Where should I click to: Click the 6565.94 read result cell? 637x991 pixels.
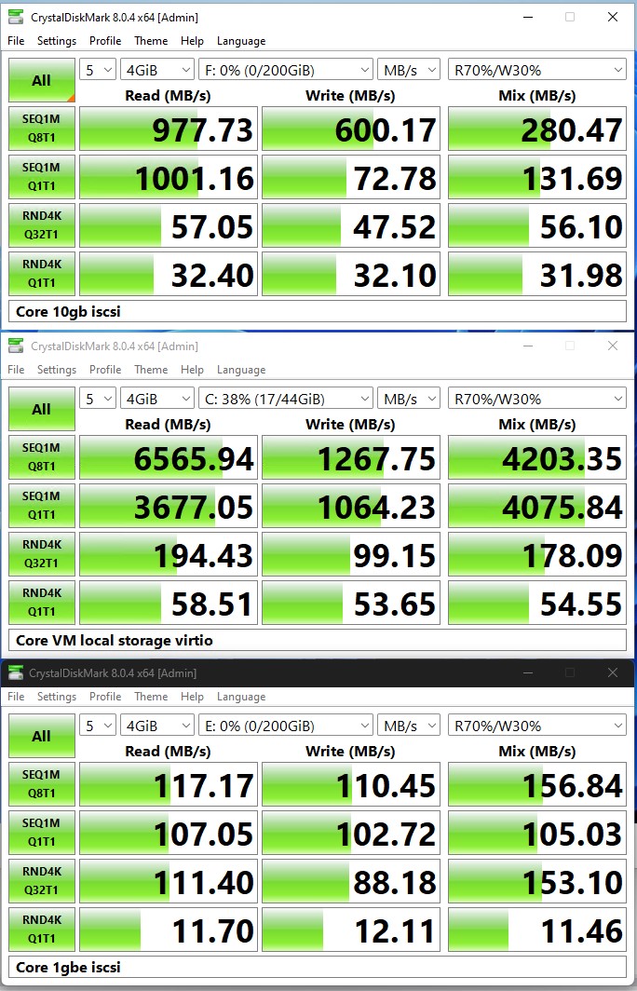[168, 457]
